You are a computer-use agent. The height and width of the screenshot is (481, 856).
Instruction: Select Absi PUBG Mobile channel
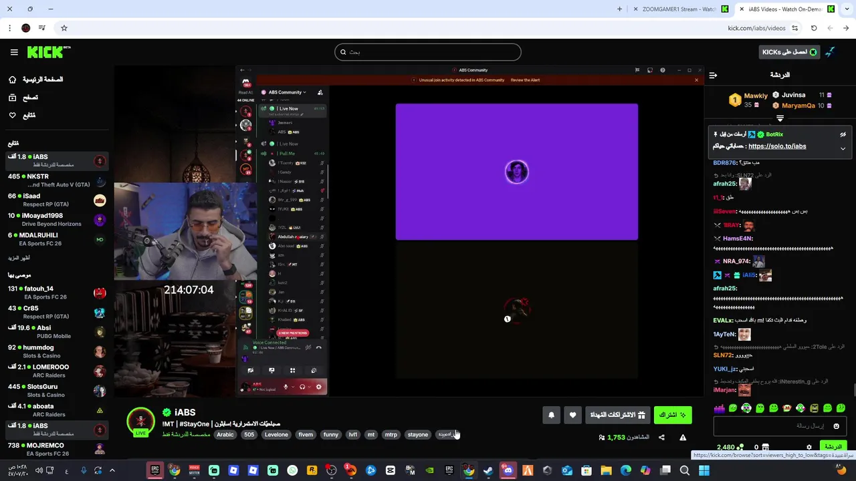pyautogui.click(x=57, y=332)
